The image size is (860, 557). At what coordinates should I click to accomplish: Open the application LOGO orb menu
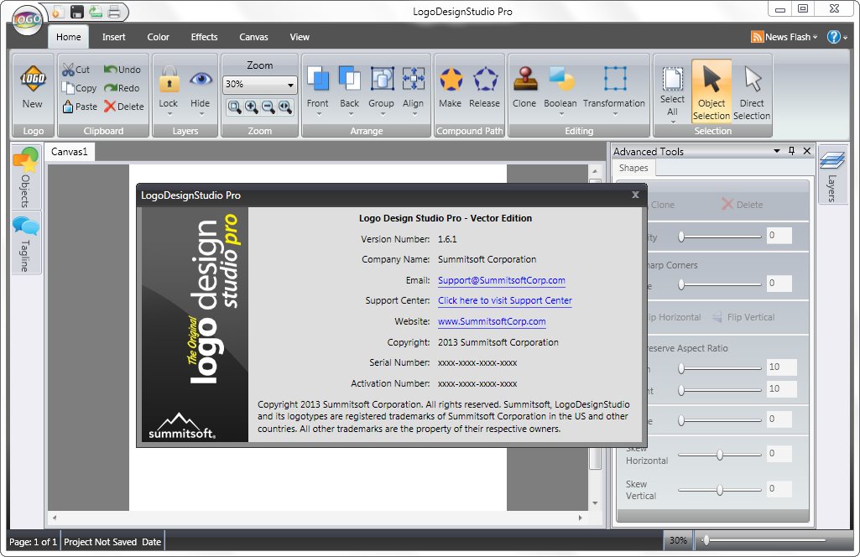[x=27, y=20]
